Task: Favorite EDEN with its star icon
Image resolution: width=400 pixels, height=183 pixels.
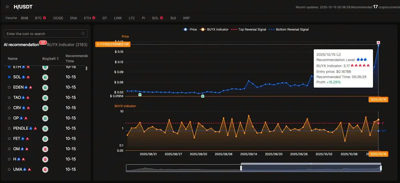Action: point(9,87)
